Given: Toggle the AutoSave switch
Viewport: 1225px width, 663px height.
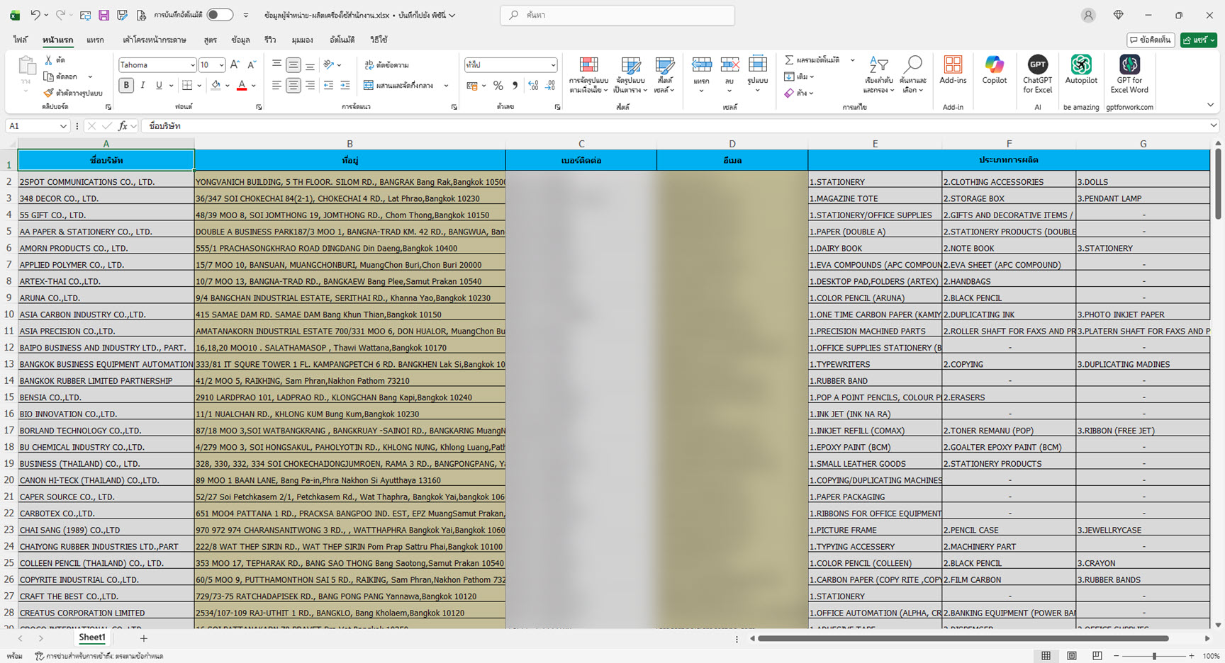Looking at the screenshot, I should click(220, 15).
